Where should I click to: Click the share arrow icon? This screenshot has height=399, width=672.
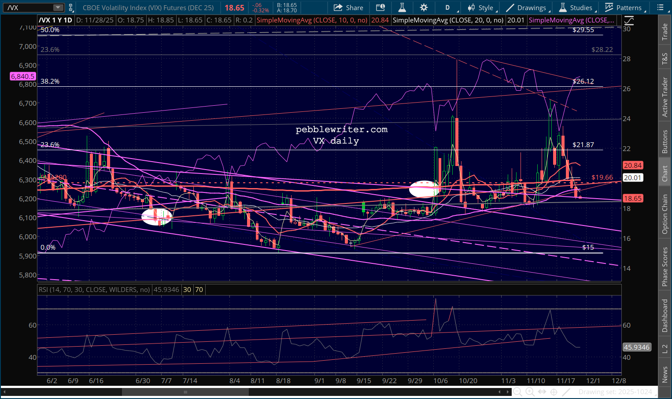pos(338,7)
